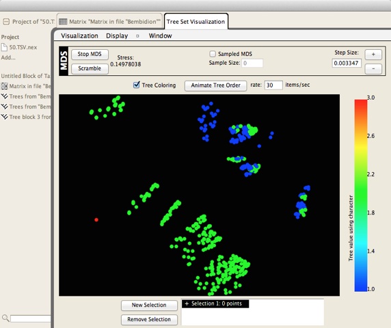This screenshot has height=328, width=391.
Task: Click the small square icon after Display menu
Action: pos(137,36)
